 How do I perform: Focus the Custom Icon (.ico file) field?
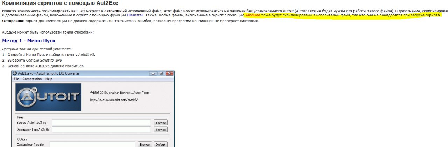pyautogui.click(x=92, y=144)
